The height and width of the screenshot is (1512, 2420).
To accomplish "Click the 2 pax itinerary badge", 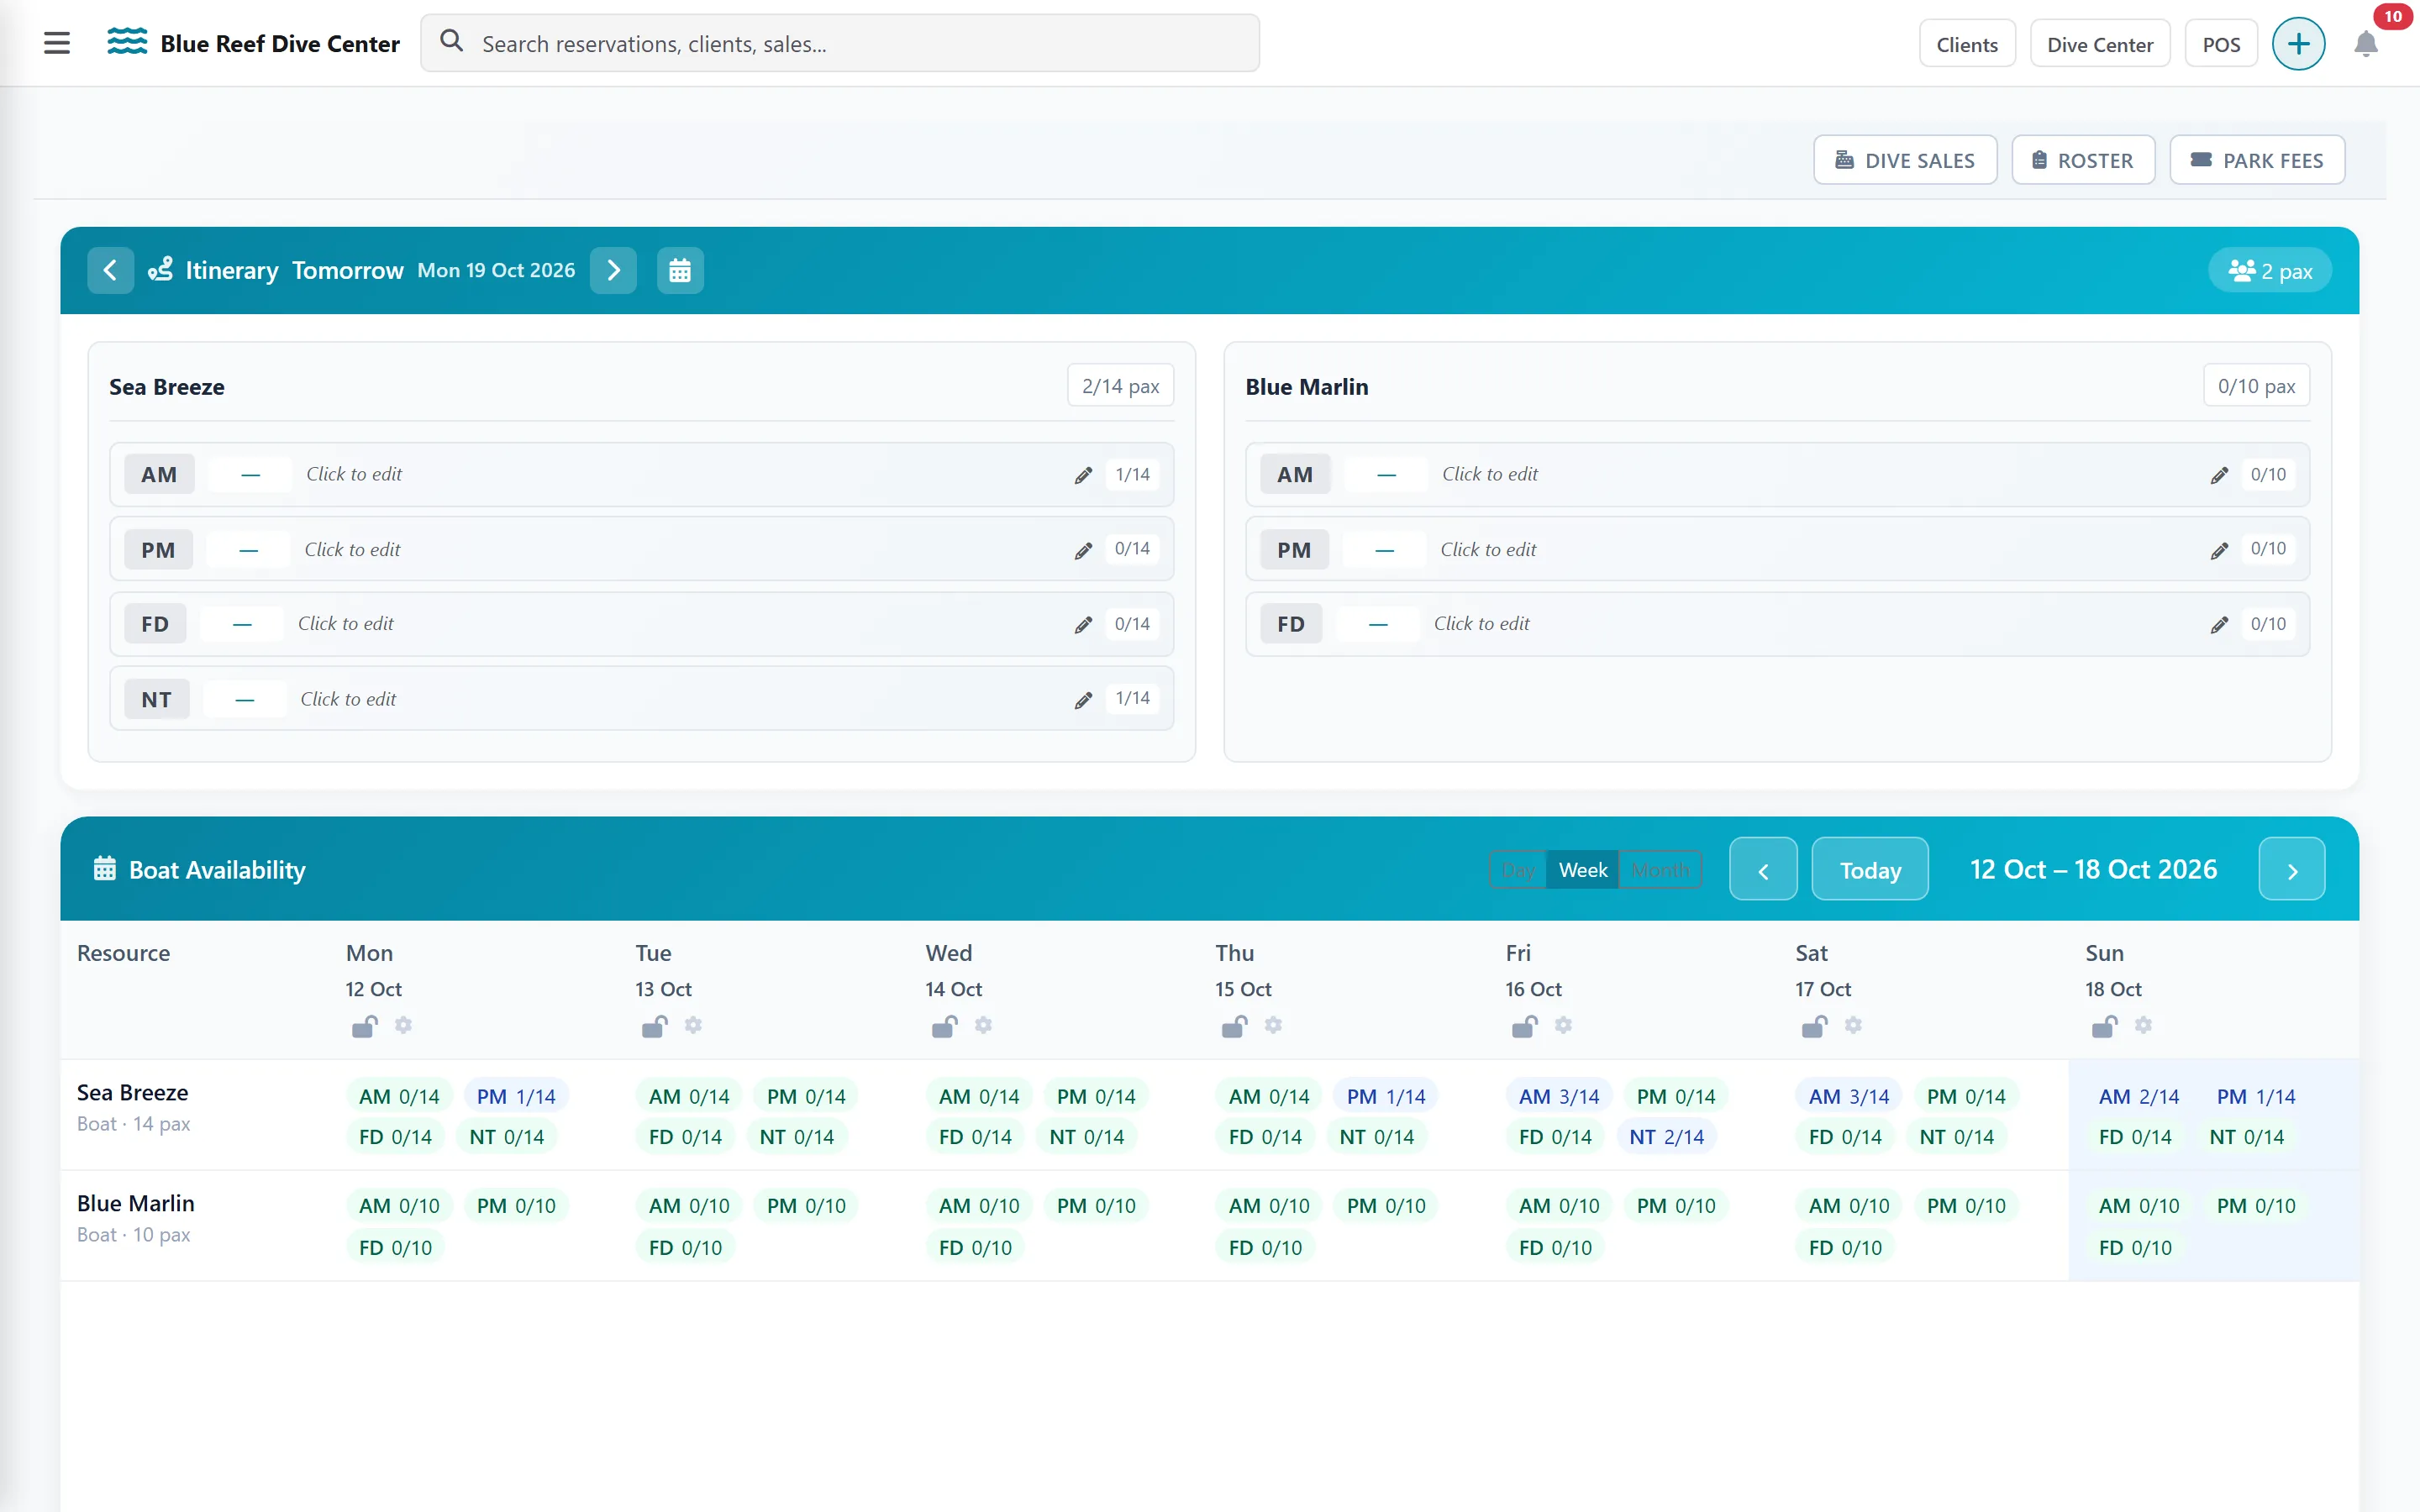I will coord(2269,271).
